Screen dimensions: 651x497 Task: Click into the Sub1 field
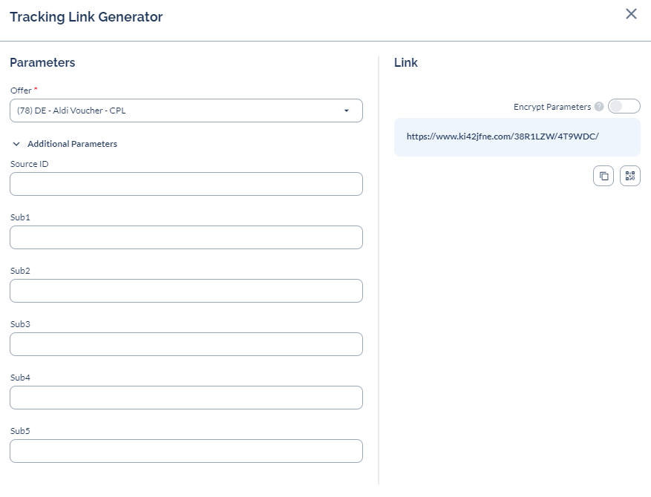click(x=186, y=237)
